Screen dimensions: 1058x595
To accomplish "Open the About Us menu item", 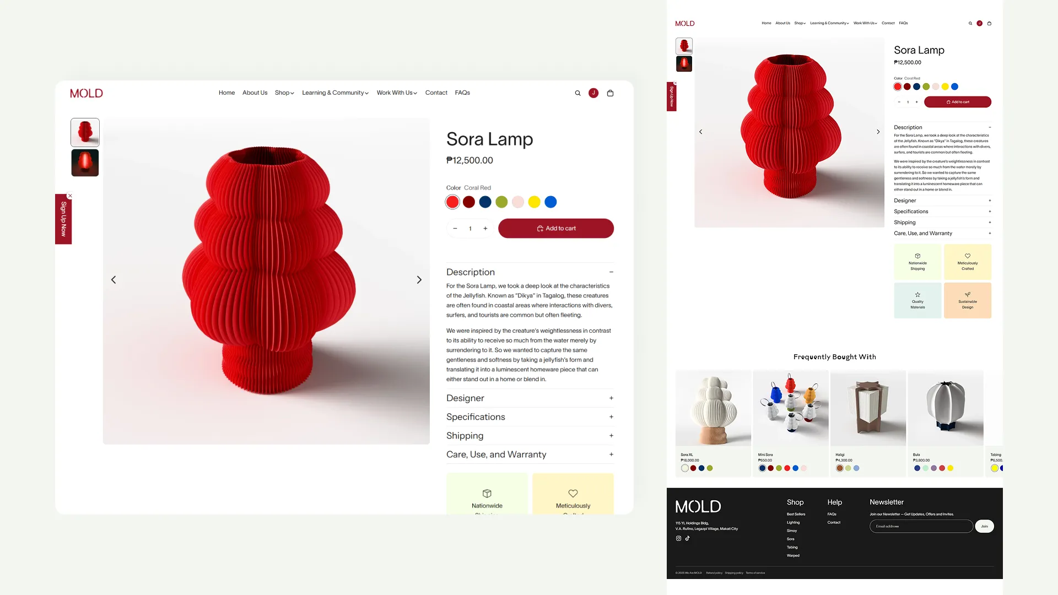I will coord(255,93).
